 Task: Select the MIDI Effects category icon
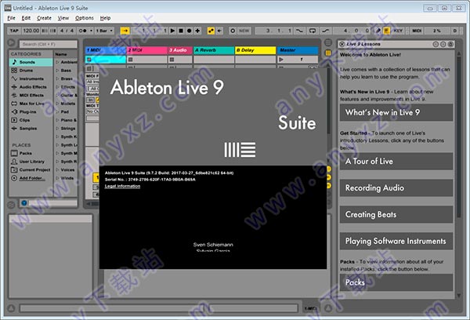[14, 95]
